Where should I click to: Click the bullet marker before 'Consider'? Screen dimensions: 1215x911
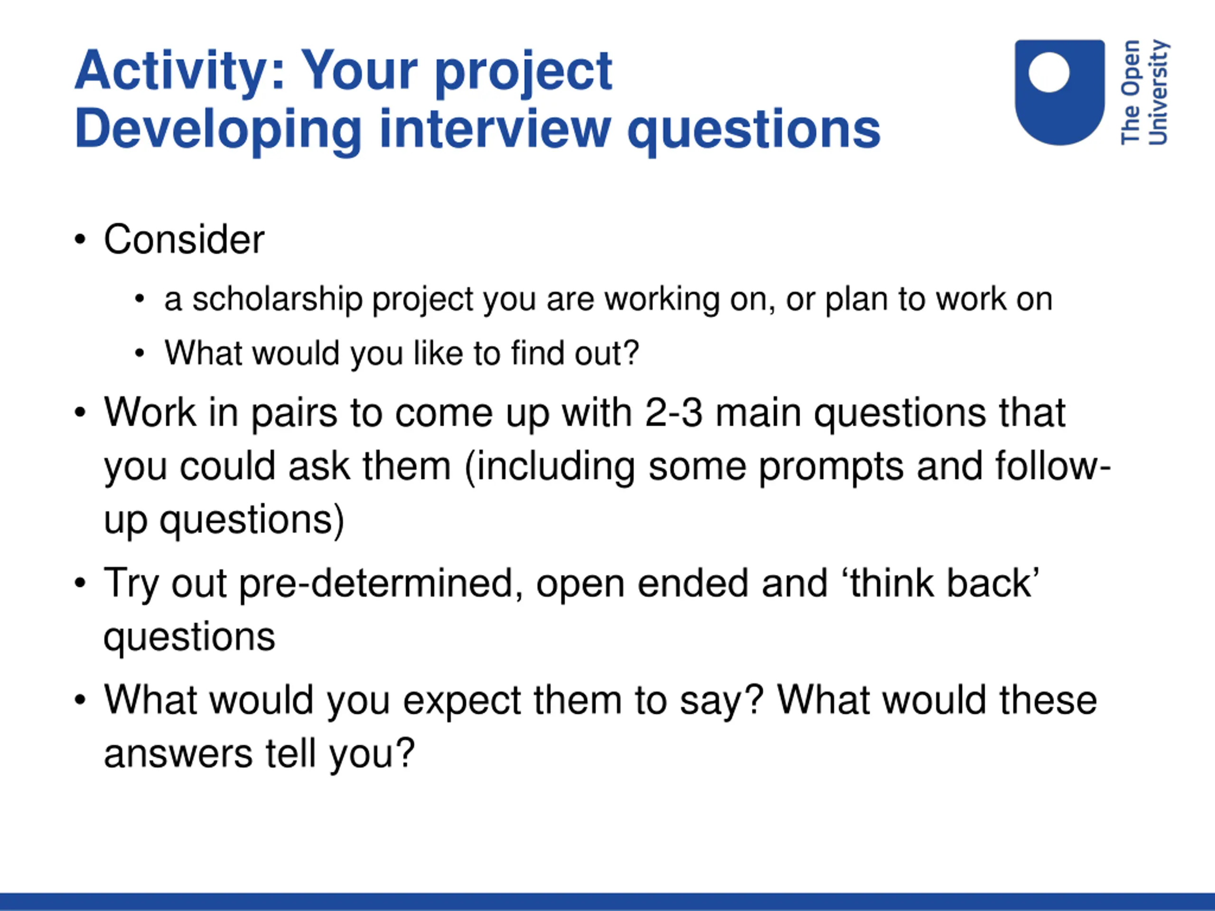tap(81, 240)
